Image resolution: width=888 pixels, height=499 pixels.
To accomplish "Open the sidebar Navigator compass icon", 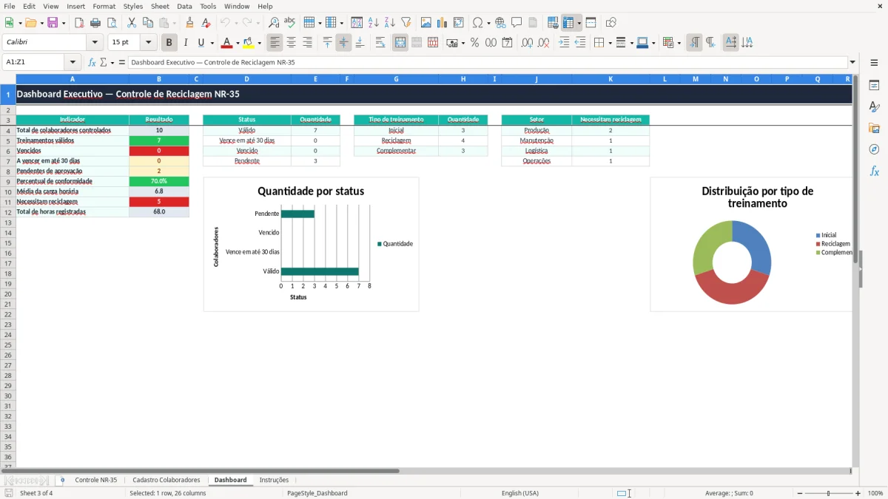I will pyautogui.click(x=874, y=150).
